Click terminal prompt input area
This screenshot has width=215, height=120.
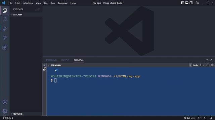point(55,80)
